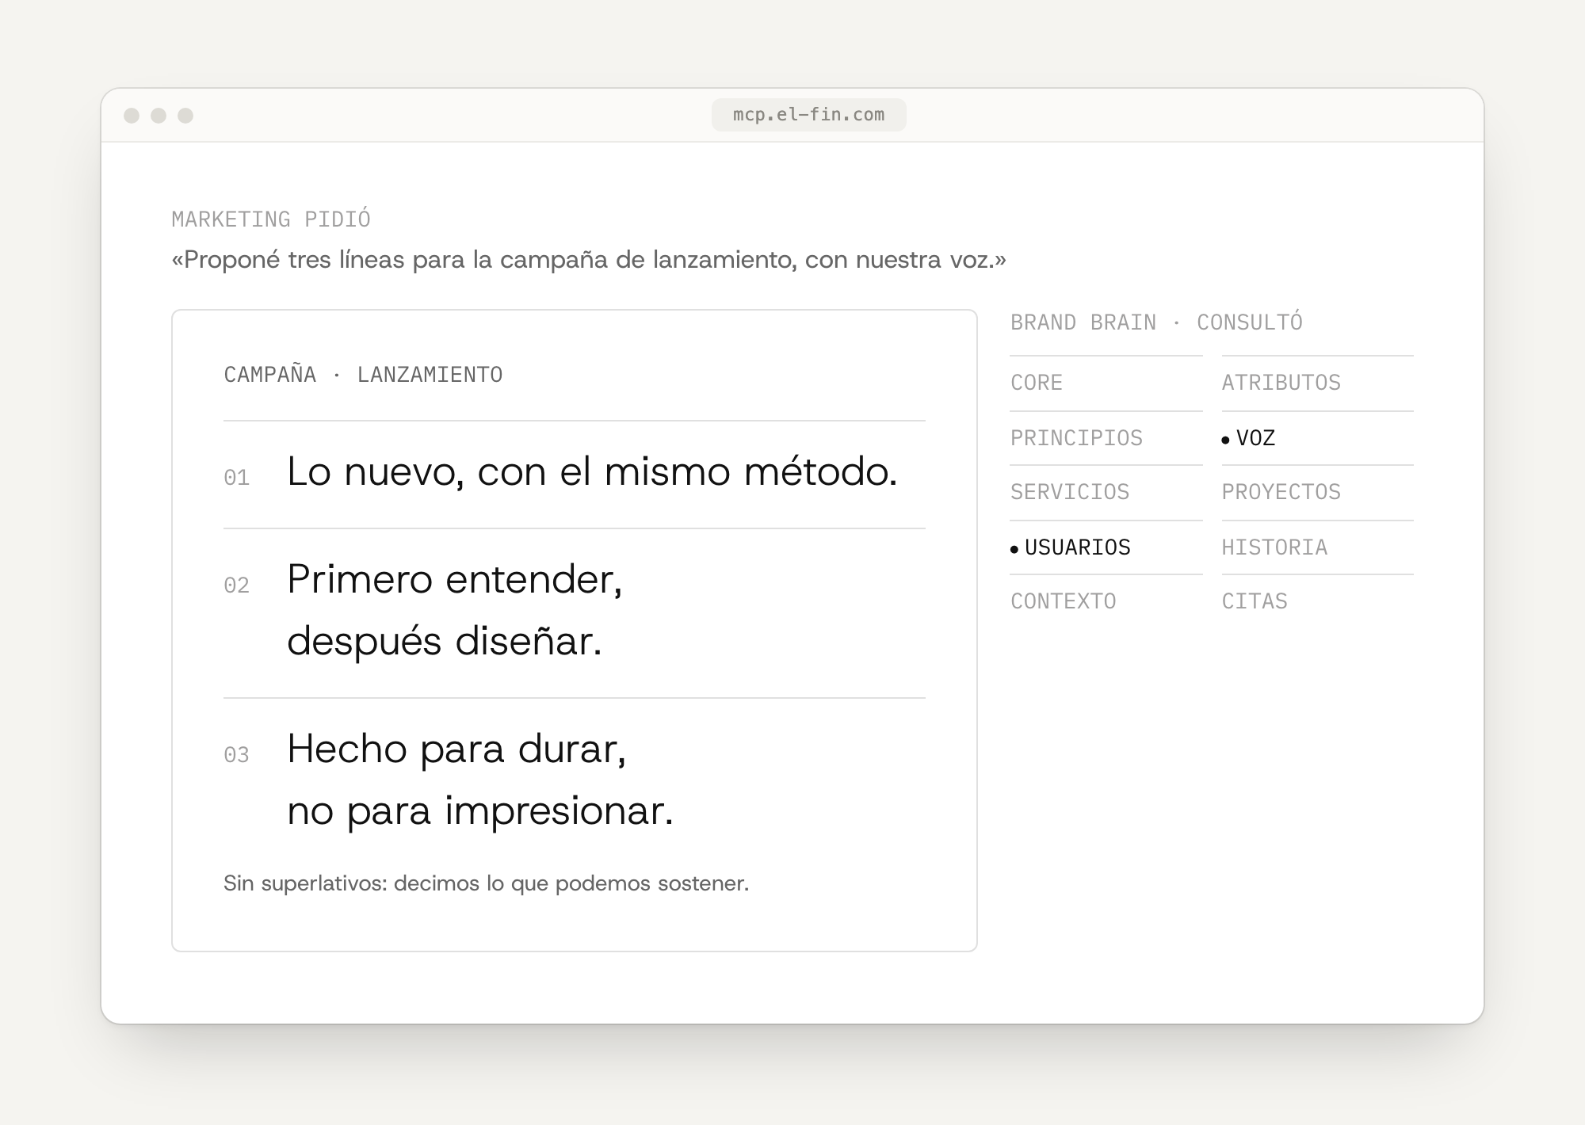
Task: Click the third window control dot
Action: [x=185, y=116]
